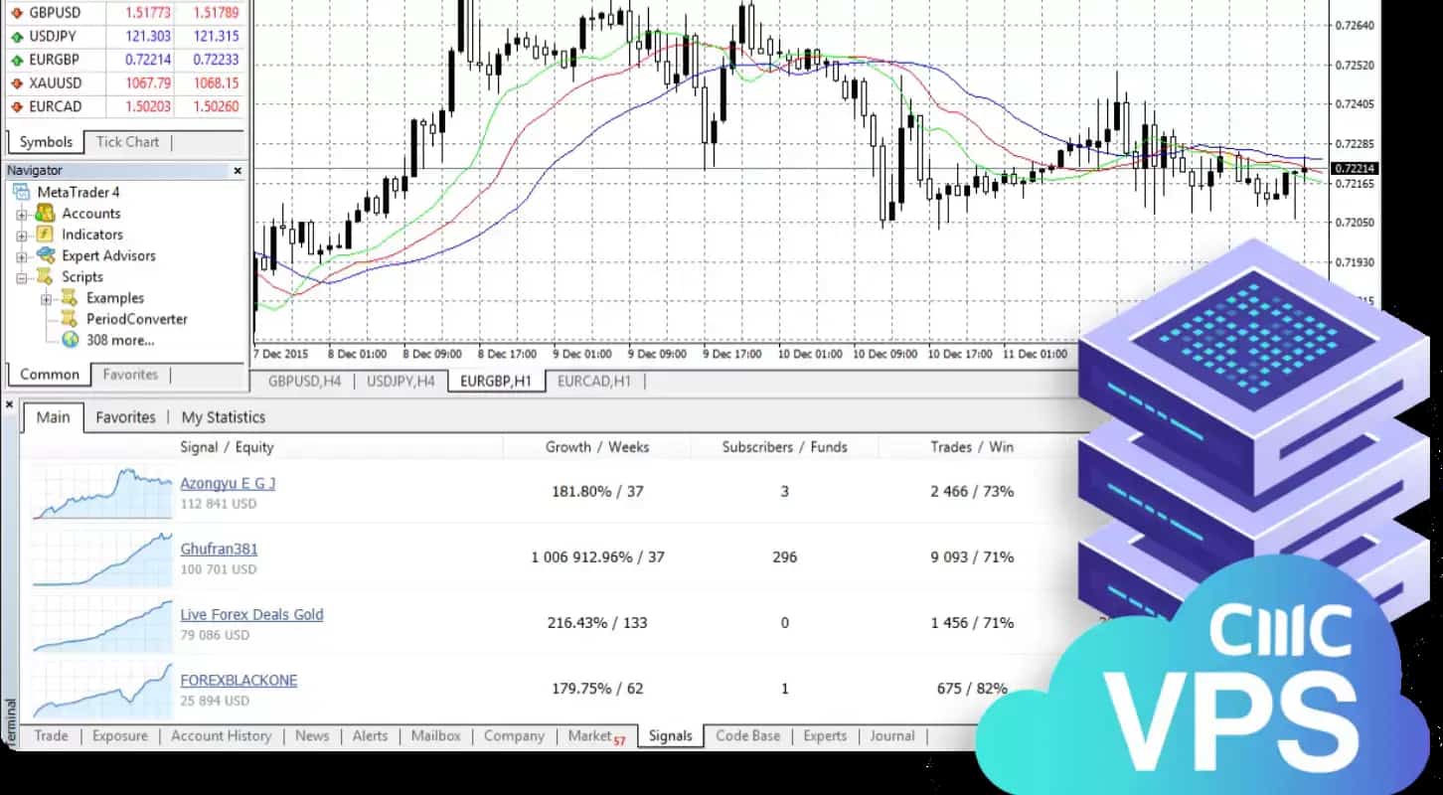This screenshot has height=795, width=1443.
Task: Open the Account History terminal tab
Action: pos(221,736)
